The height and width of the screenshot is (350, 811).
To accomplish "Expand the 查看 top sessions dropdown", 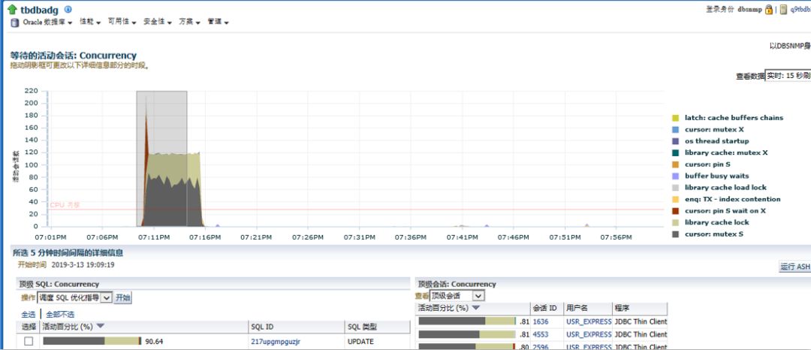I will coord(478,296).
